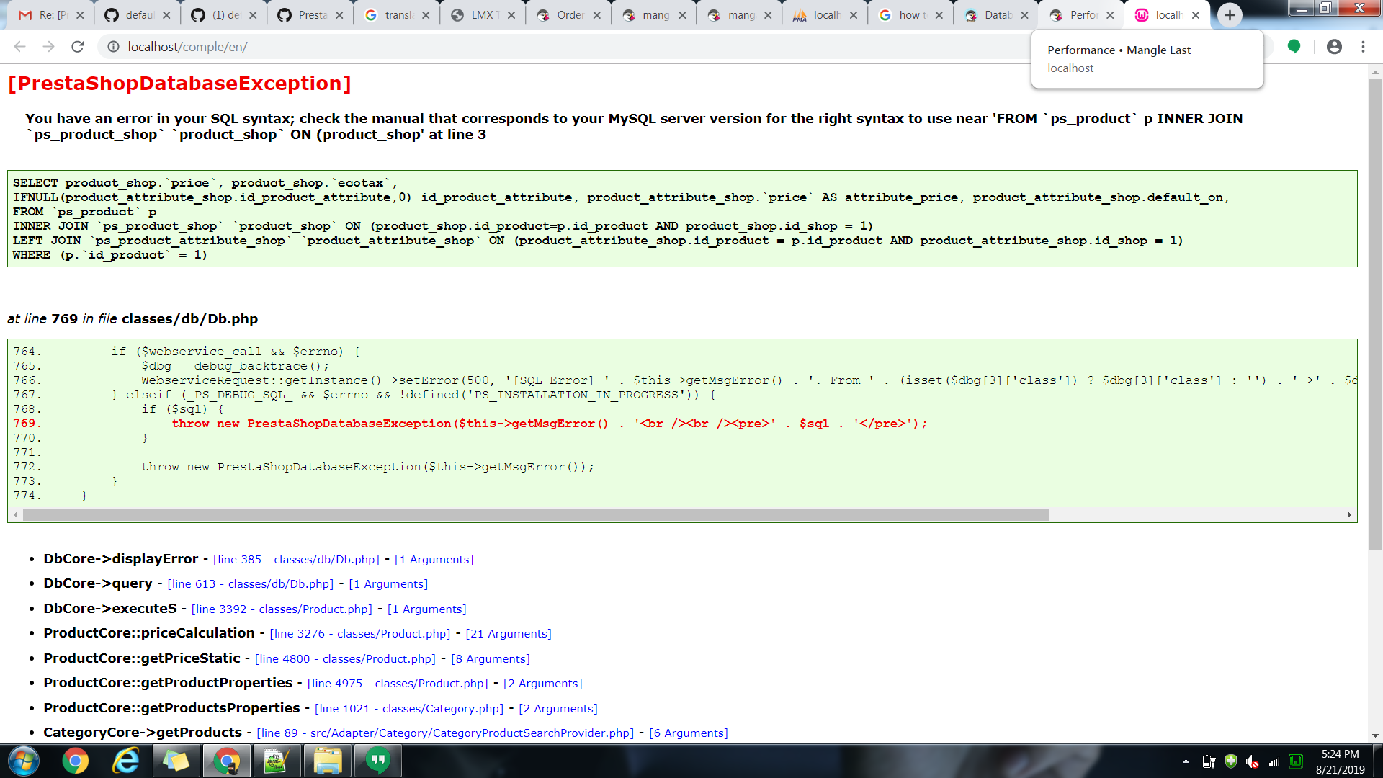The height and width of the screenshot is (778, 1383).
Task: Click the horizontal scrollbar in code box
Action: click(536, 515)
